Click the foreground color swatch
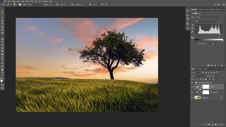 (1, 81)
